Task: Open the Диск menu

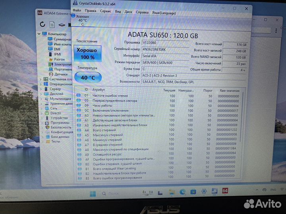Action: pyautogui.click(x=128, y=12)
